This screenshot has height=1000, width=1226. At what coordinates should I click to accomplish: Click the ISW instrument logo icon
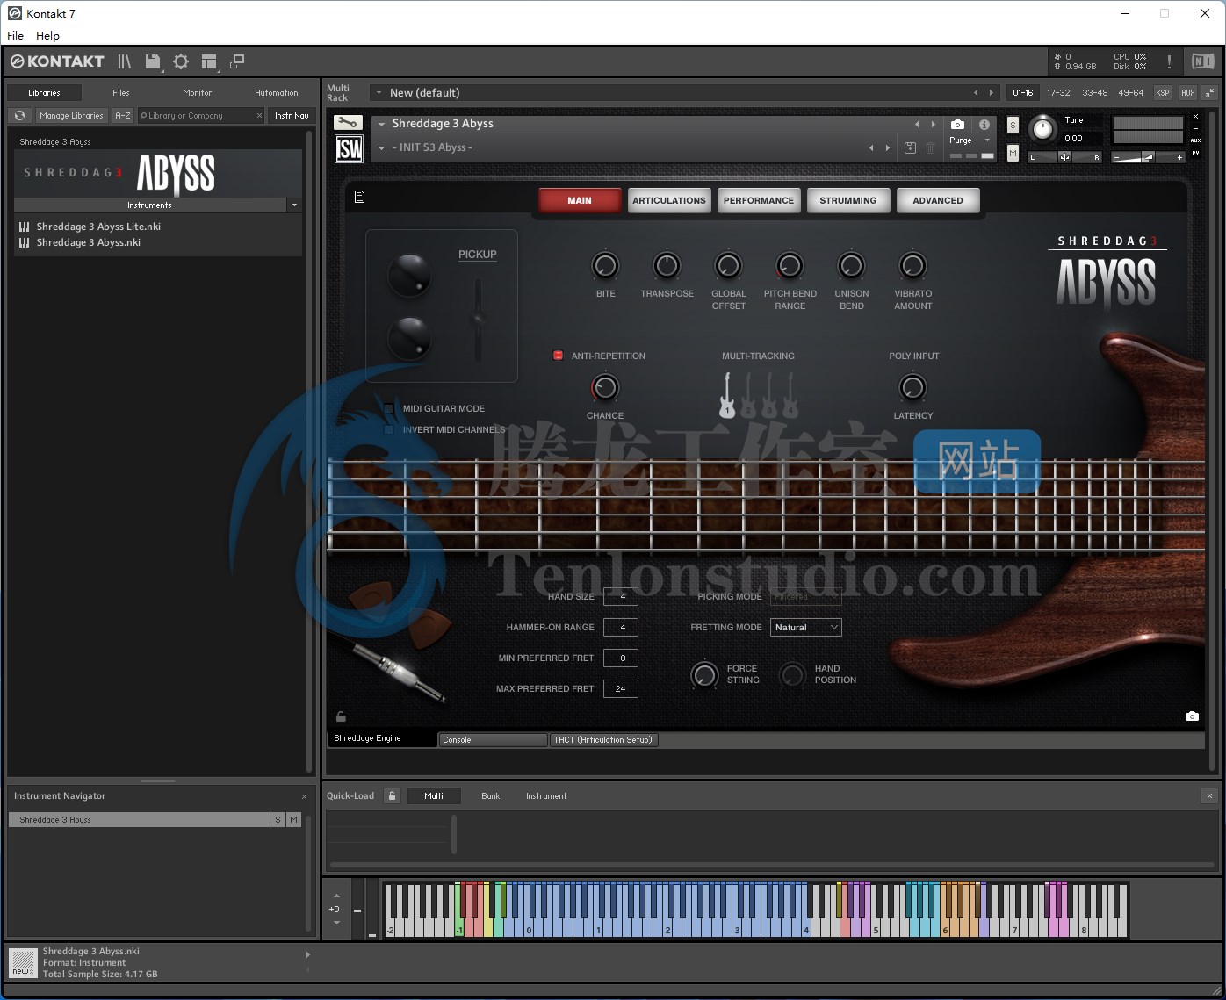[349, 148]
